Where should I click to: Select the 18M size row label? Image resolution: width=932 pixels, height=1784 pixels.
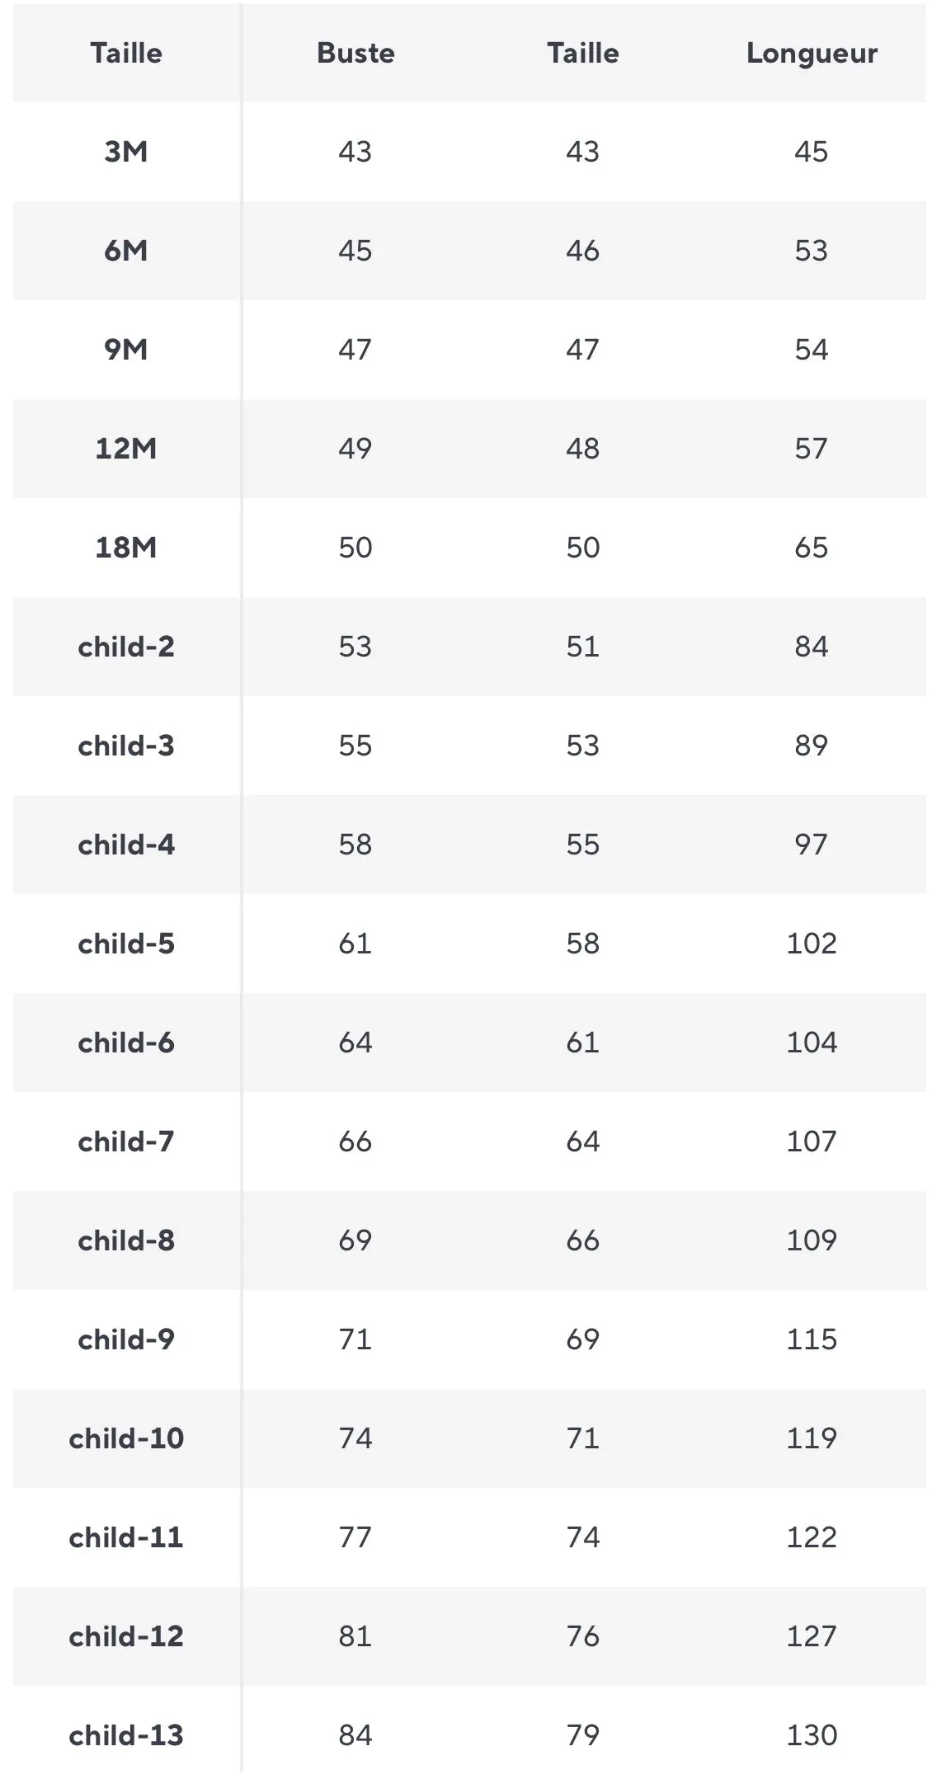126,548
